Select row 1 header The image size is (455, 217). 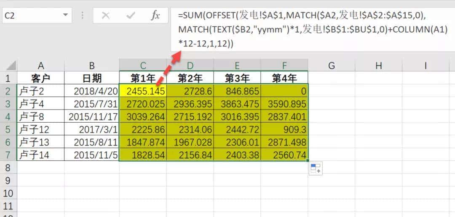8,78
